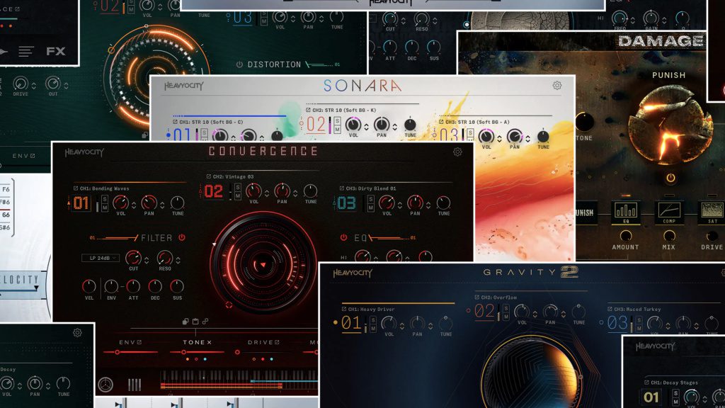Click Convergence paste clipboard icon

pos(195,321)
